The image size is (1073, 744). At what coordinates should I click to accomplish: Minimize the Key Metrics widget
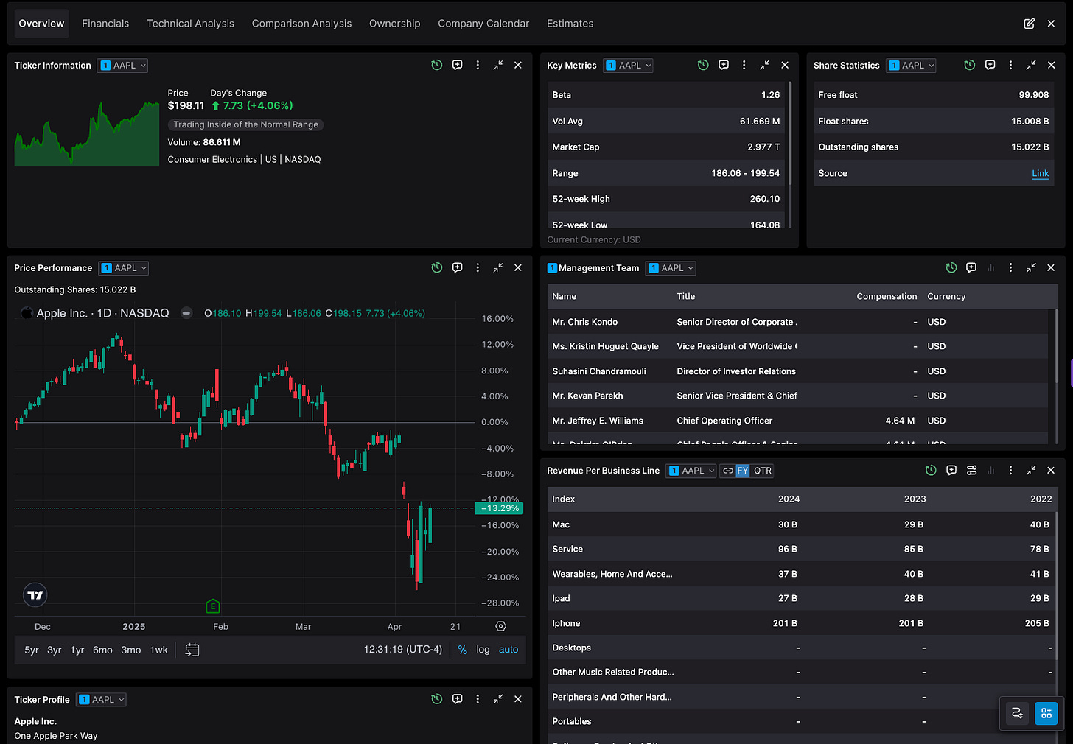pyautogui.click(x=764, y=65)
